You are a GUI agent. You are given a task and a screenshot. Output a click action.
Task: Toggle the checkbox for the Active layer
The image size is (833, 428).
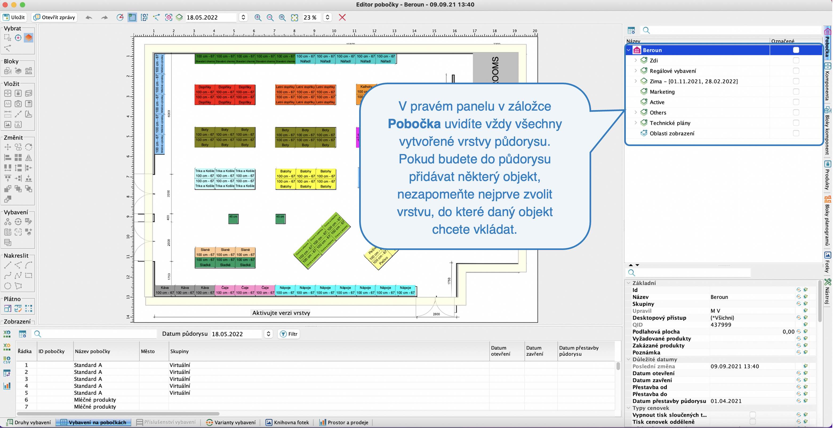pyautogui.click(x=796, y=102)
